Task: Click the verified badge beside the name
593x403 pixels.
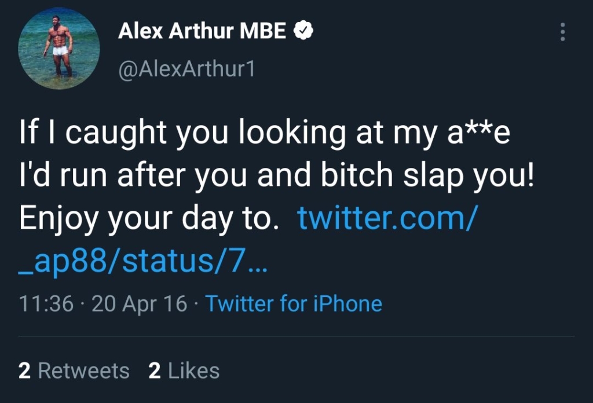Action: pyautogui.click(x=303, y=31)
